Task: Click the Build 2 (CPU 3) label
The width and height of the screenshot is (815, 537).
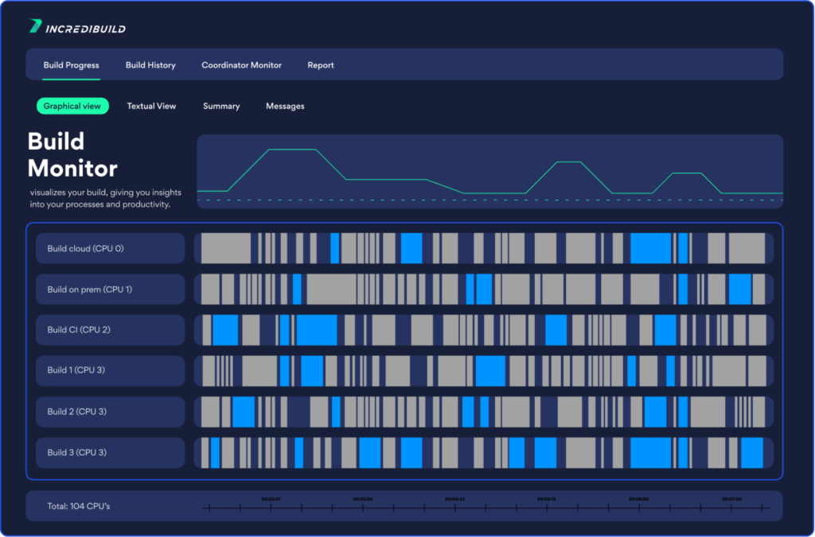Action: coord(110,411)
